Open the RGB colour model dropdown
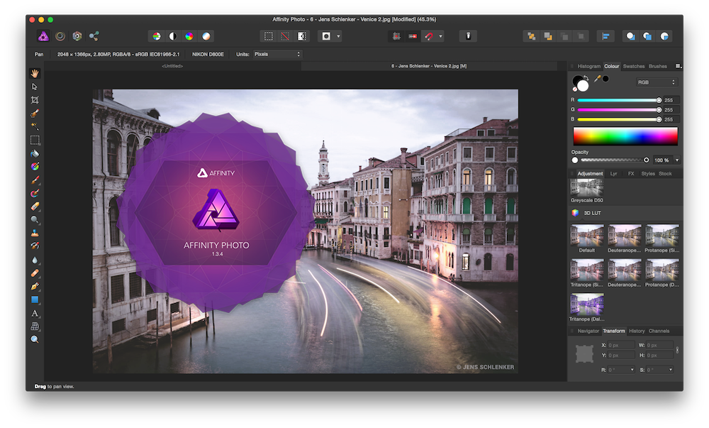The height and width of the screenshot is (428, 709). pyautogui.click(x=657, y=82)
